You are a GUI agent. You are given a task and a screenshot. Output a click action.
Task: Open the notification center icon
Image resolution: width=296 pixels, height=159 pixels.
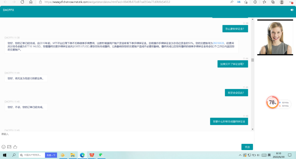point(290,155)
